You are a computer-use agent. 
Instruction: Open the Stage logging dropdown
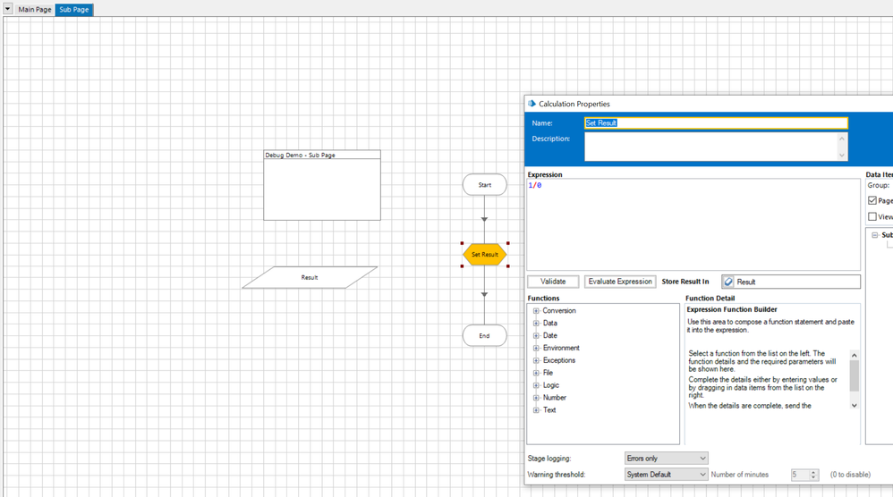click(666, 459)
